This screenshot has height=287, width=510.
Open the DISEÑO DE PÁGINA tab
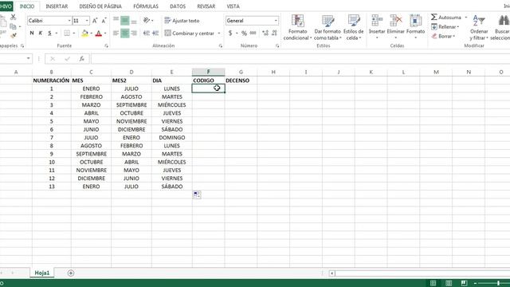pyautogui.click(x=100, y=6)
